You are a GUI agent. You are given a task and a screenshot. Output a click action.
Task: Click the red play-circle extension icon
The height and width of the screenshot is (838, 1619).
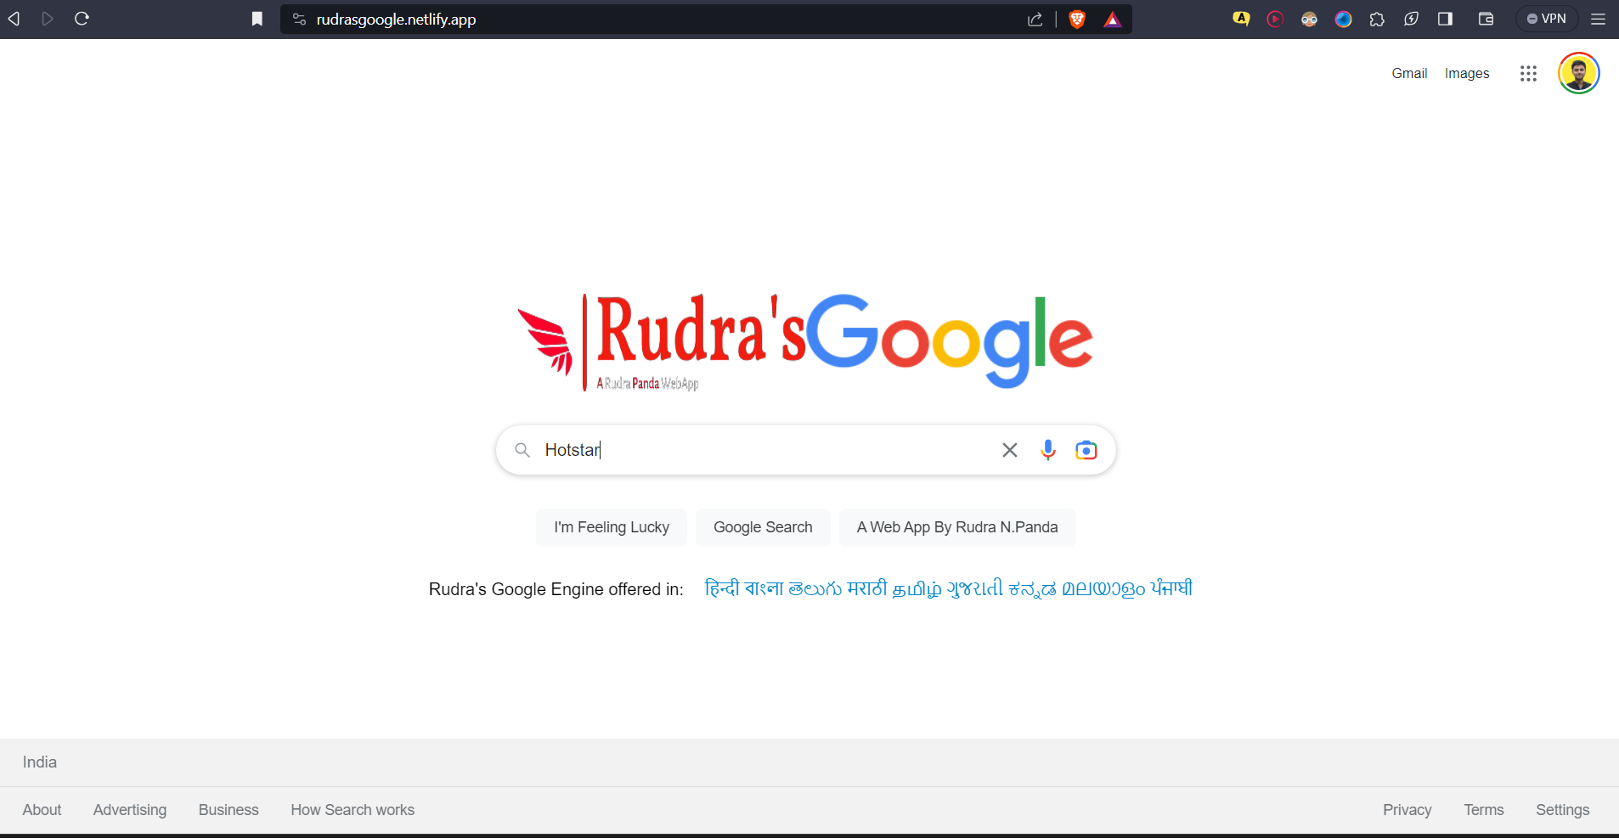(1275, 19)
